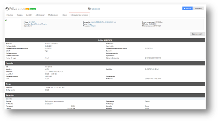Select the Póliza 41517476 section header
218x121 pixels.
click(105, 40)
